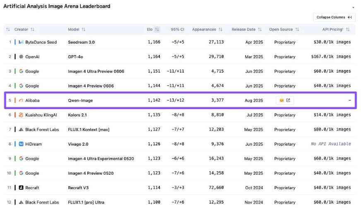Click the $80.0/1k images price

pos(332,129)
